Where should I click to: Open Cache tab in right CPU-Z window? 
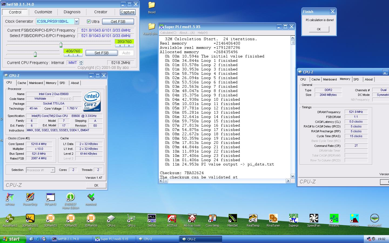pyautogui.click(x=316, y=79)
